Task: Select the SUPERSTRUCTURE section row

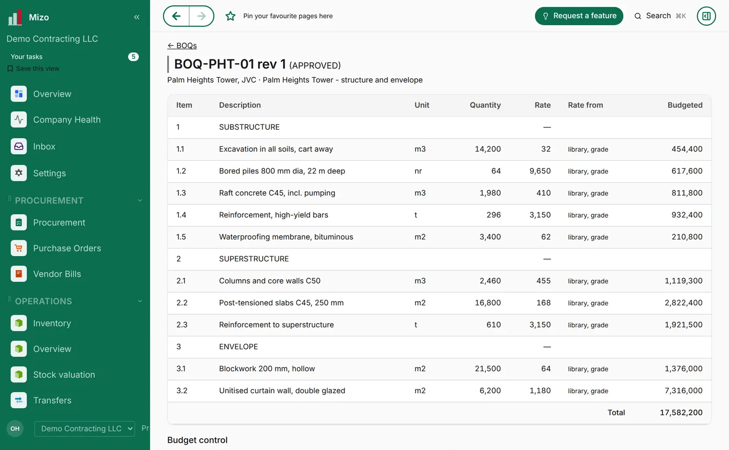Action: pyautogui.click(x=440, y=259)
